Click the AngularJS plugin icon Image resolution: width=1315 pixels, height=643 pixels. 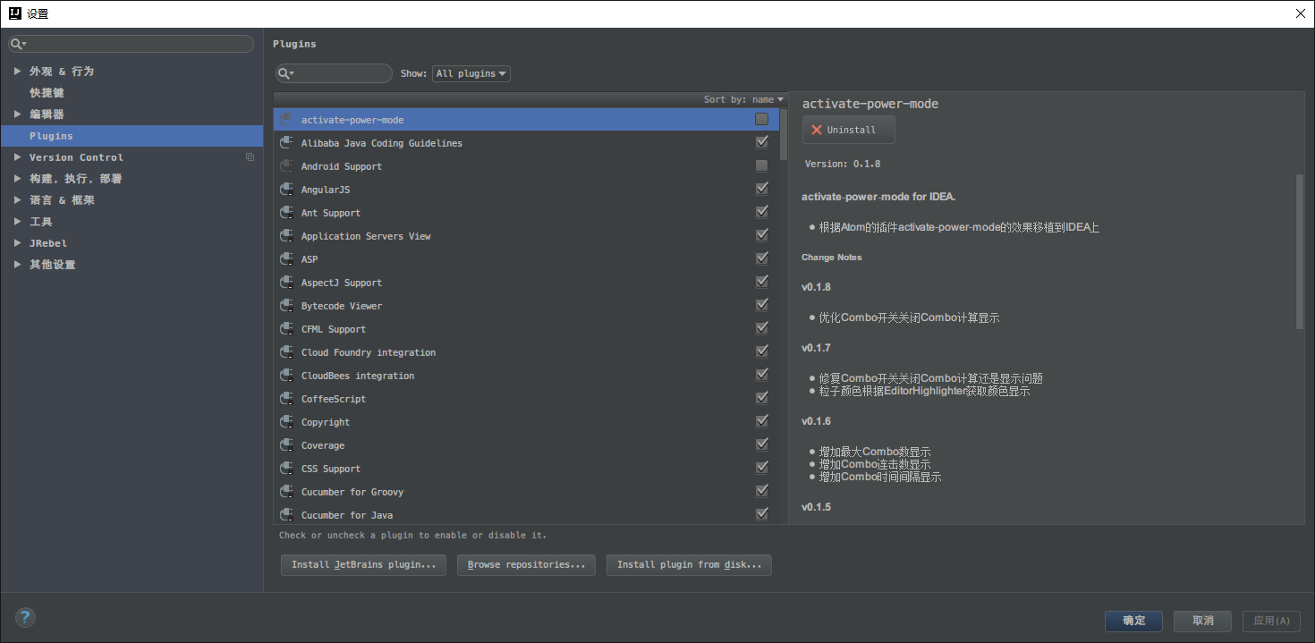tap(286, 190)
